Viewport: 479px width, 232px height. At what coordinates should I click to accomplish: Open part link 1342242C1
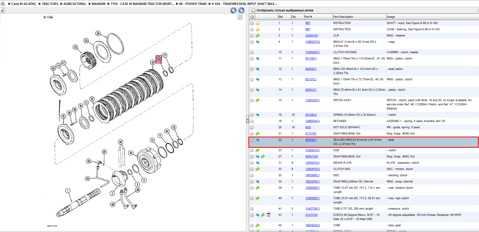(312, 100)
